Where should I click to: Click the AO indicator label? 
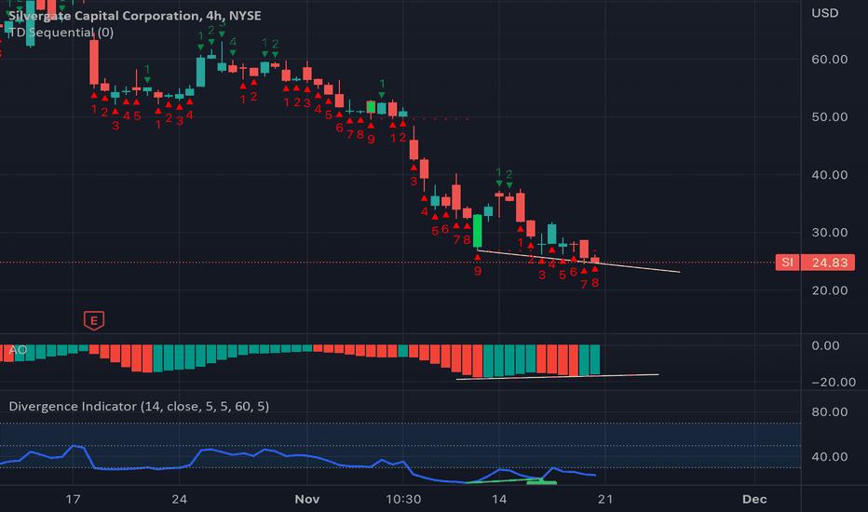click(x=18, y=350)
